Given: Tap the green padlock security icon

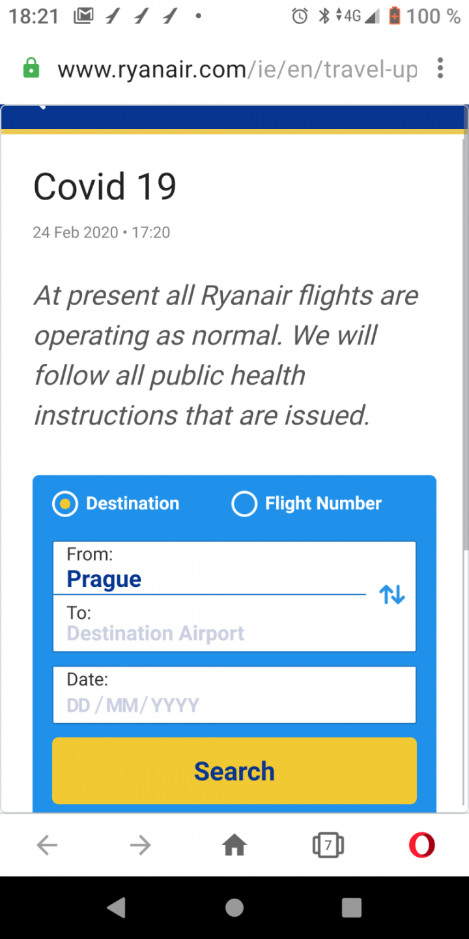Looking at the screenshot, I should coord(31,68).
